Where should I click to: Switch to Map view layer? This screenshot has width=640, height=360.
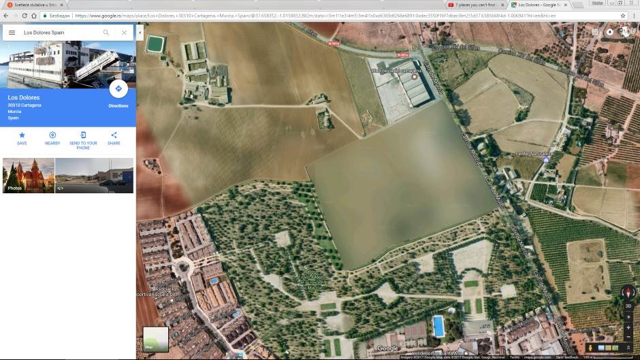tap(155, 339)
